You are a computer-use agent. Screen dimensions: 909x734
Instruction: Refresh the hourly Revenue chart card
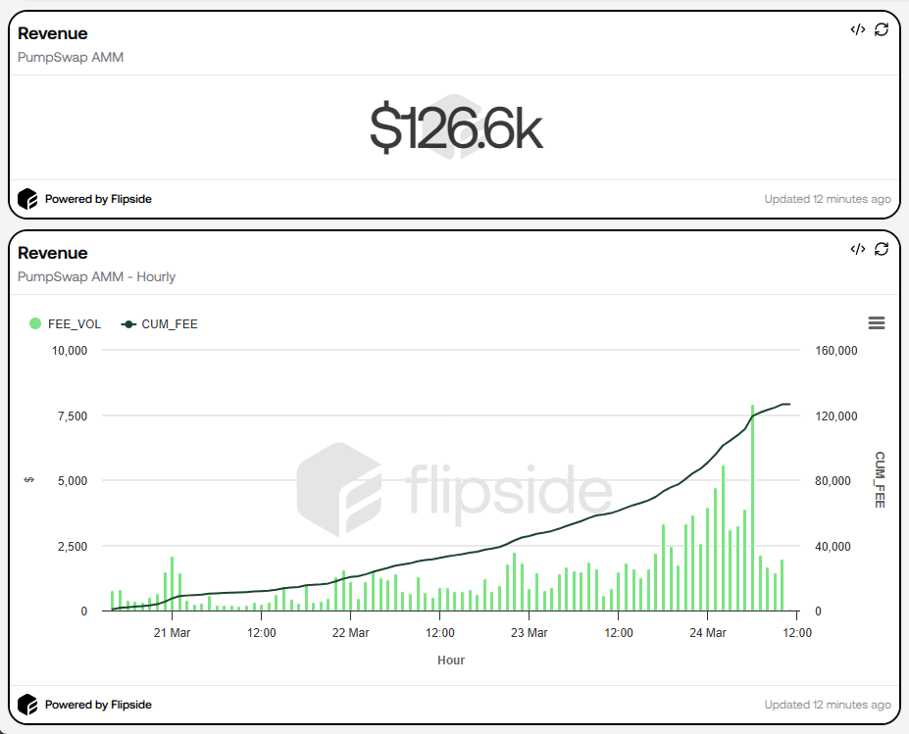[884, 250]
